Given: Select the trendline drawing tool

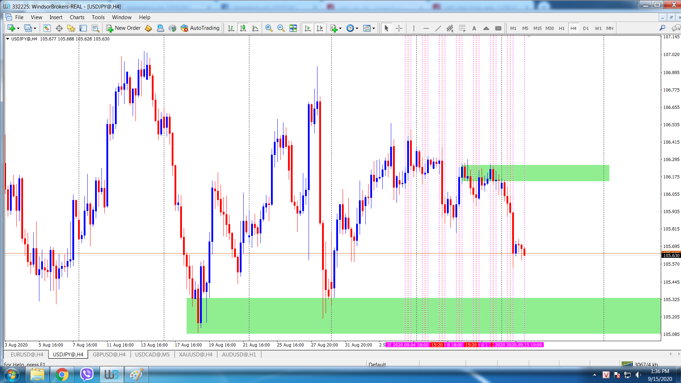Looking at the screenshot, I should (438, 28).
